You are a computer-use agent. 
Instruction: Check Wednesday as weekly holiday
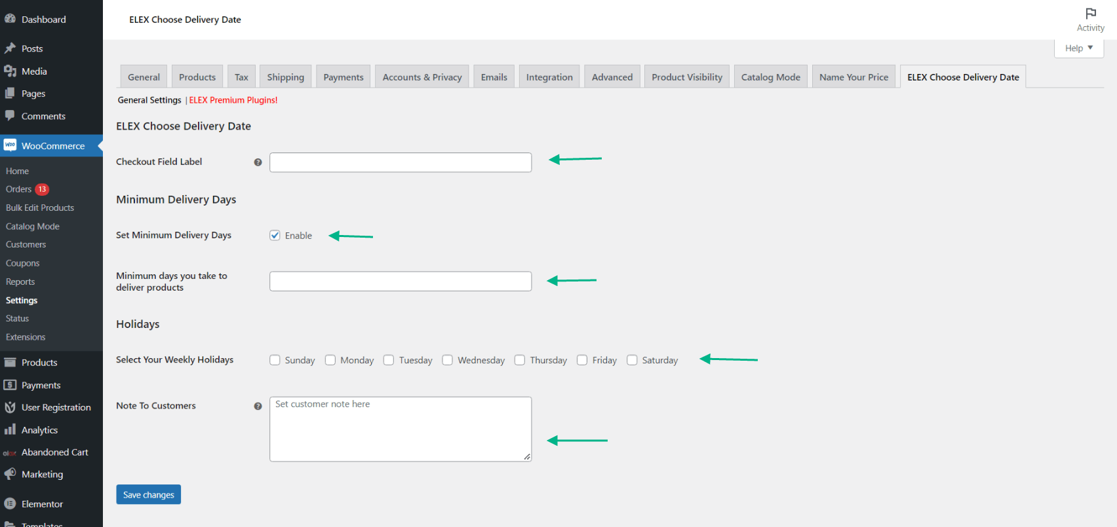(448, 360)
